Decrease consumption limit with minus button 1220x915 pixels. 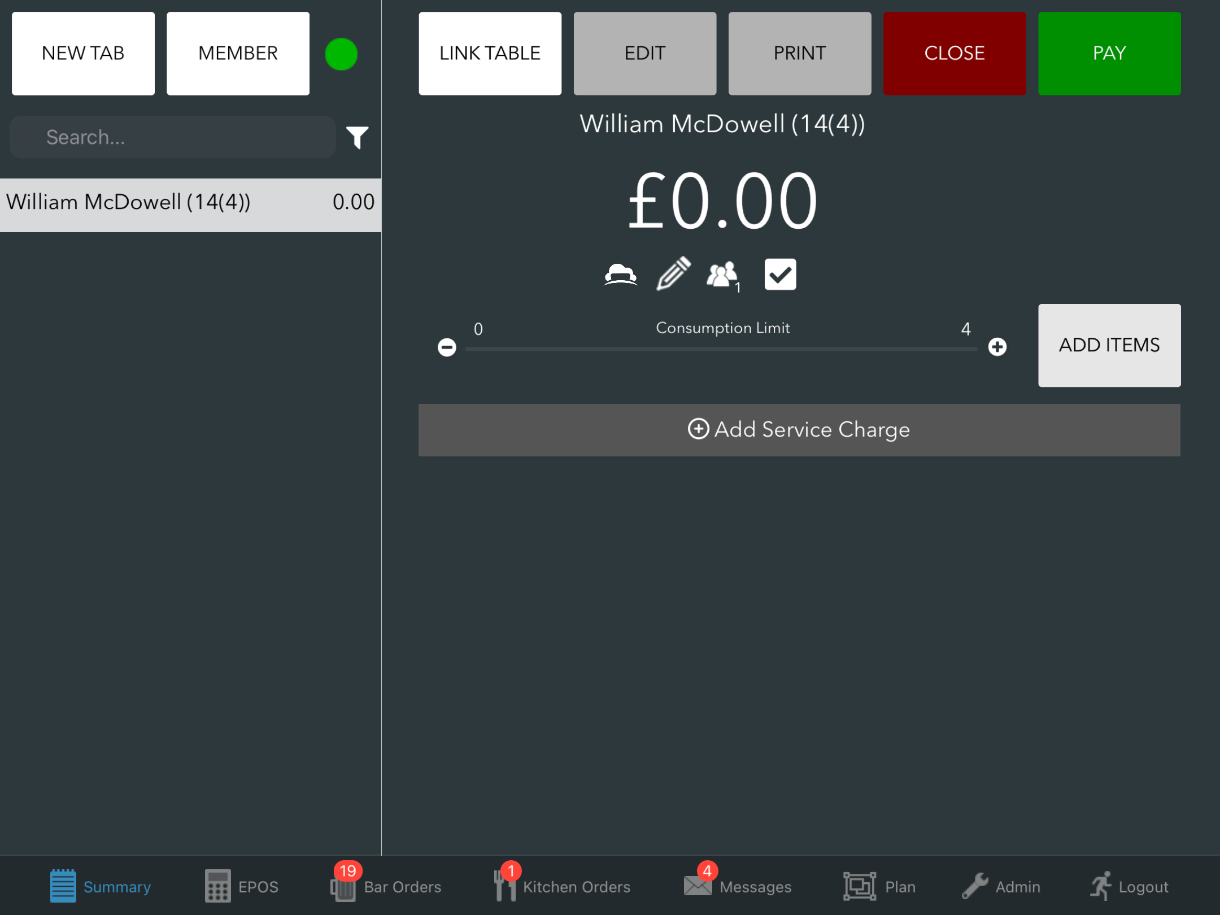(x=447, y=347)
